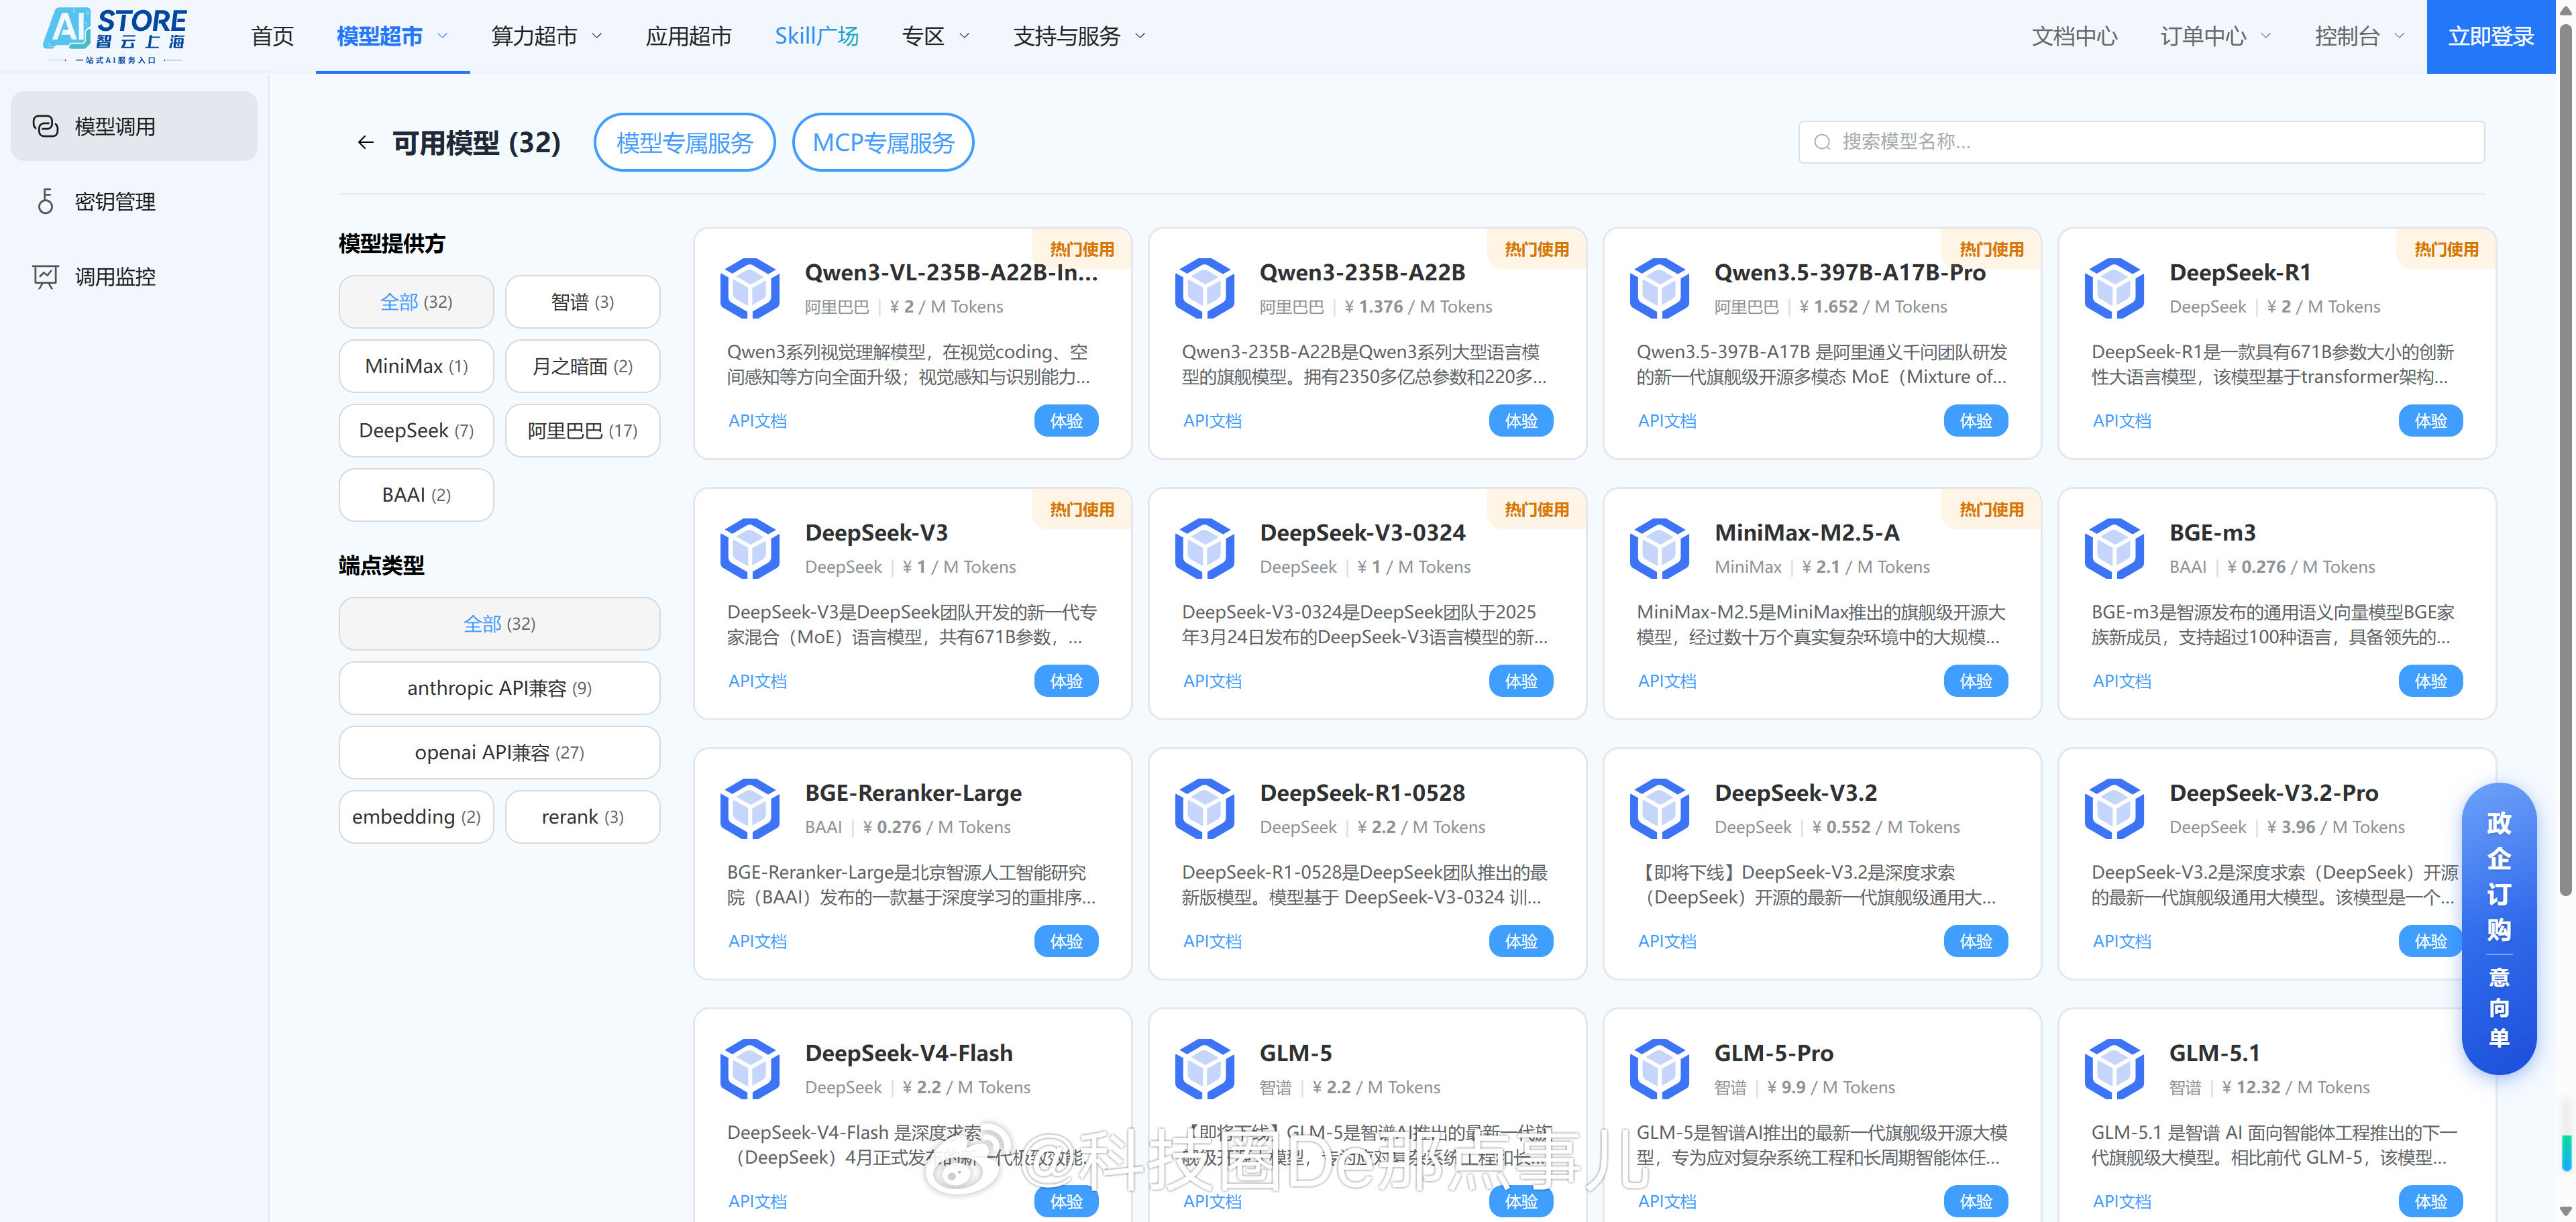The height and width of the screenshot is (1222, 2576).
Task: Filter providers by 阿里巴巴 (17)
Action: (x=583, y=431)
